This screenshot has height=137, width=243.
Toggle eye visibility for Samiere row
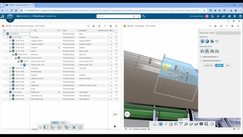[116, 75]
